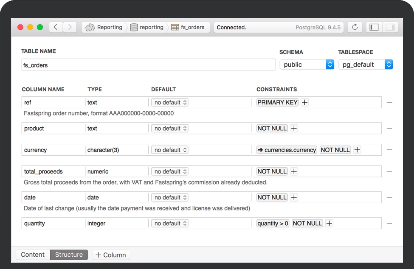Open the Tablespace dropdown showing pg_default
This screenshot has height=269, width=414.
pos(365,64)
